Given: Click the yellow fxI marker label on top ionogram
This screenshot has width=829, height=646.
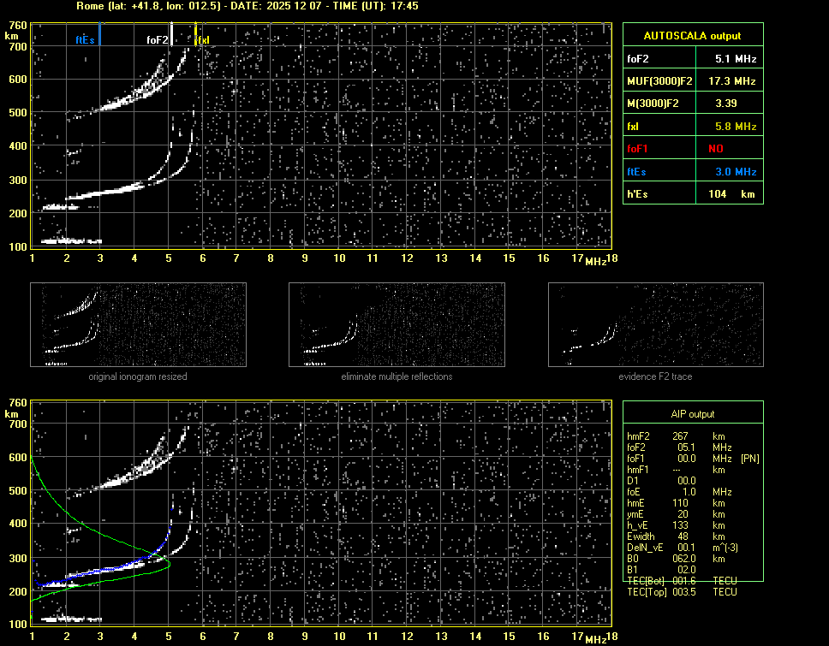Looking at the screenshot, I should click(x=203, y=39).
